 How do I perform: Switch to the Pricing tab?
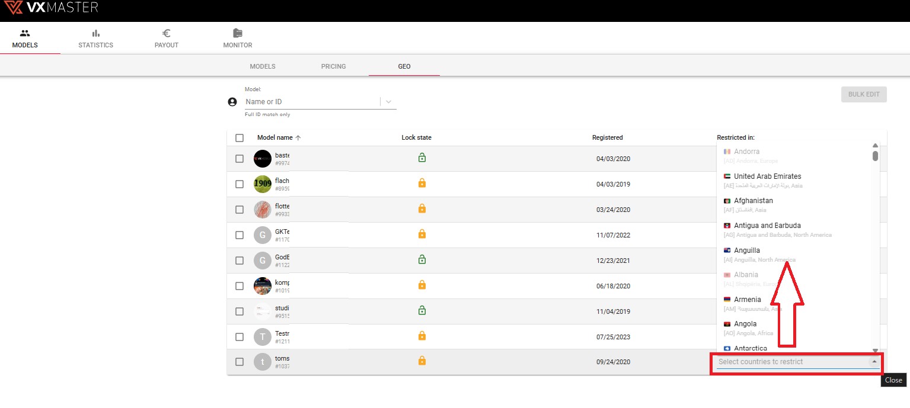point(333,66)
